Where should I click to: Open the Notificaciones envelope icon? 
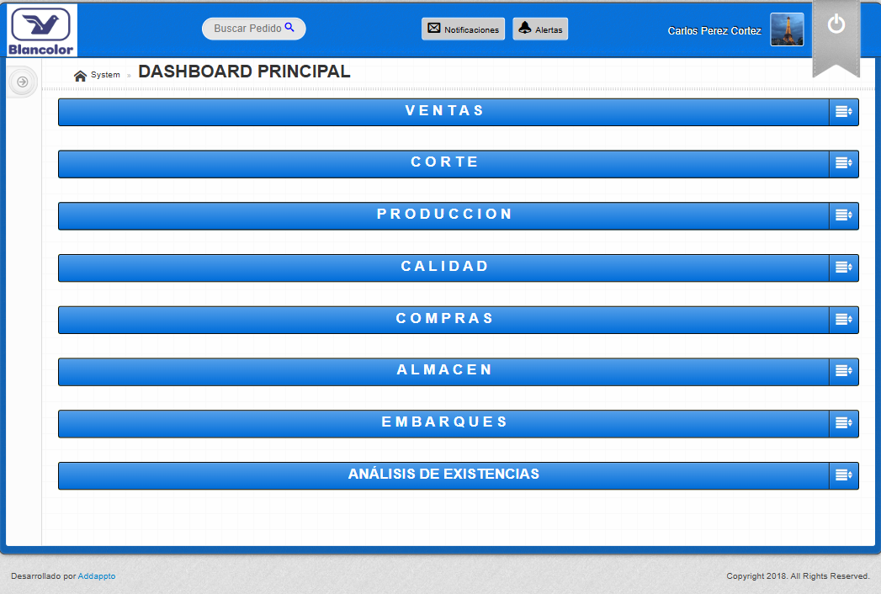(x=433, y=29)
